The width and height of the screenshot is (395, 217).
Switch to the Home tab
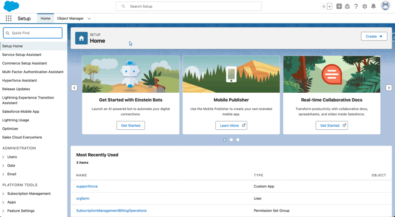[46, 19]
